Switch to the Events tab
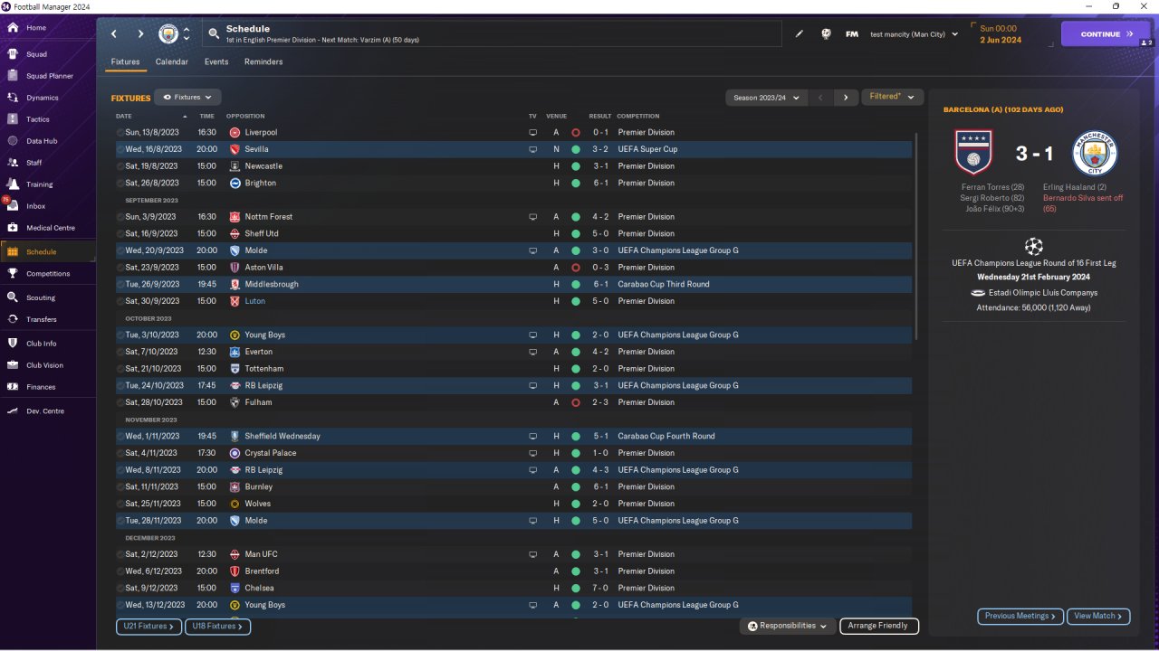 pos(216,61)
